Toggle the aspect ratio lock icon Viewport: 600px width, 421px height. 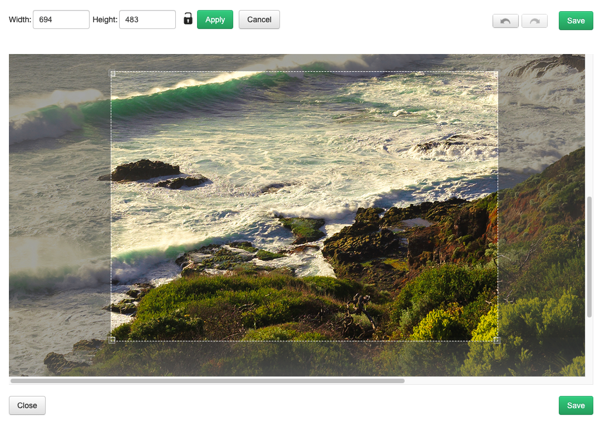click(x=188, y=19)
